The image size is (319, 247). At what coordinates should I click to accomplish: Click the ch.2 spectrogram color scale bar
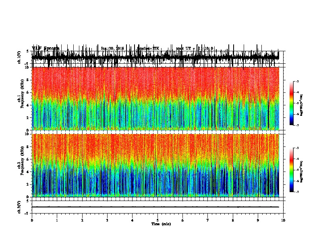[292, 170]
